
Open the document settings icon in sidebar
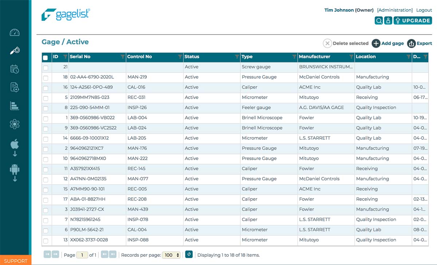point(15,87)
